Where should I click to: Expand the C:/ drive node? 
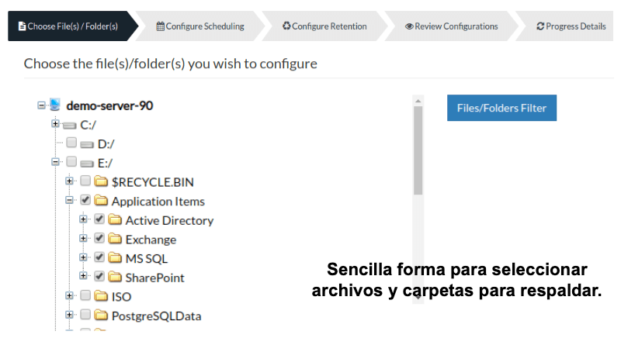pos(55,124)
